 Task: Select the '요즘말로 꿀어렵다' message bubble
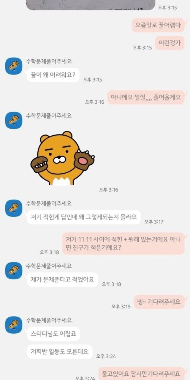158,25
